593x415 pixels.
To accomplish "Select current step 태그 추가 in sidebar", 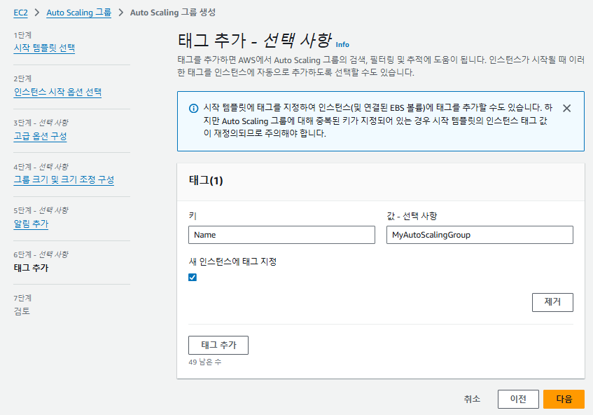I will tap(31, 268).
